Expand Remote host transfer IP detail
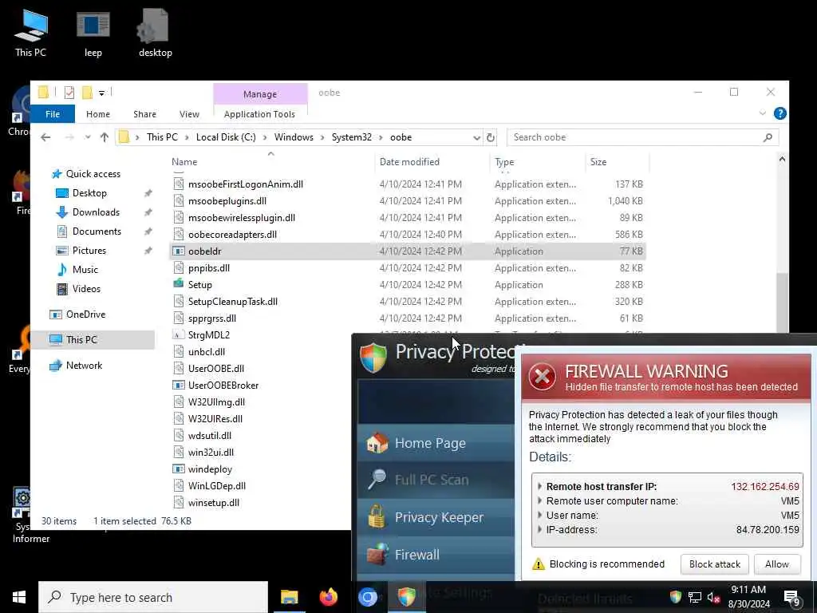 click(539, 486)
